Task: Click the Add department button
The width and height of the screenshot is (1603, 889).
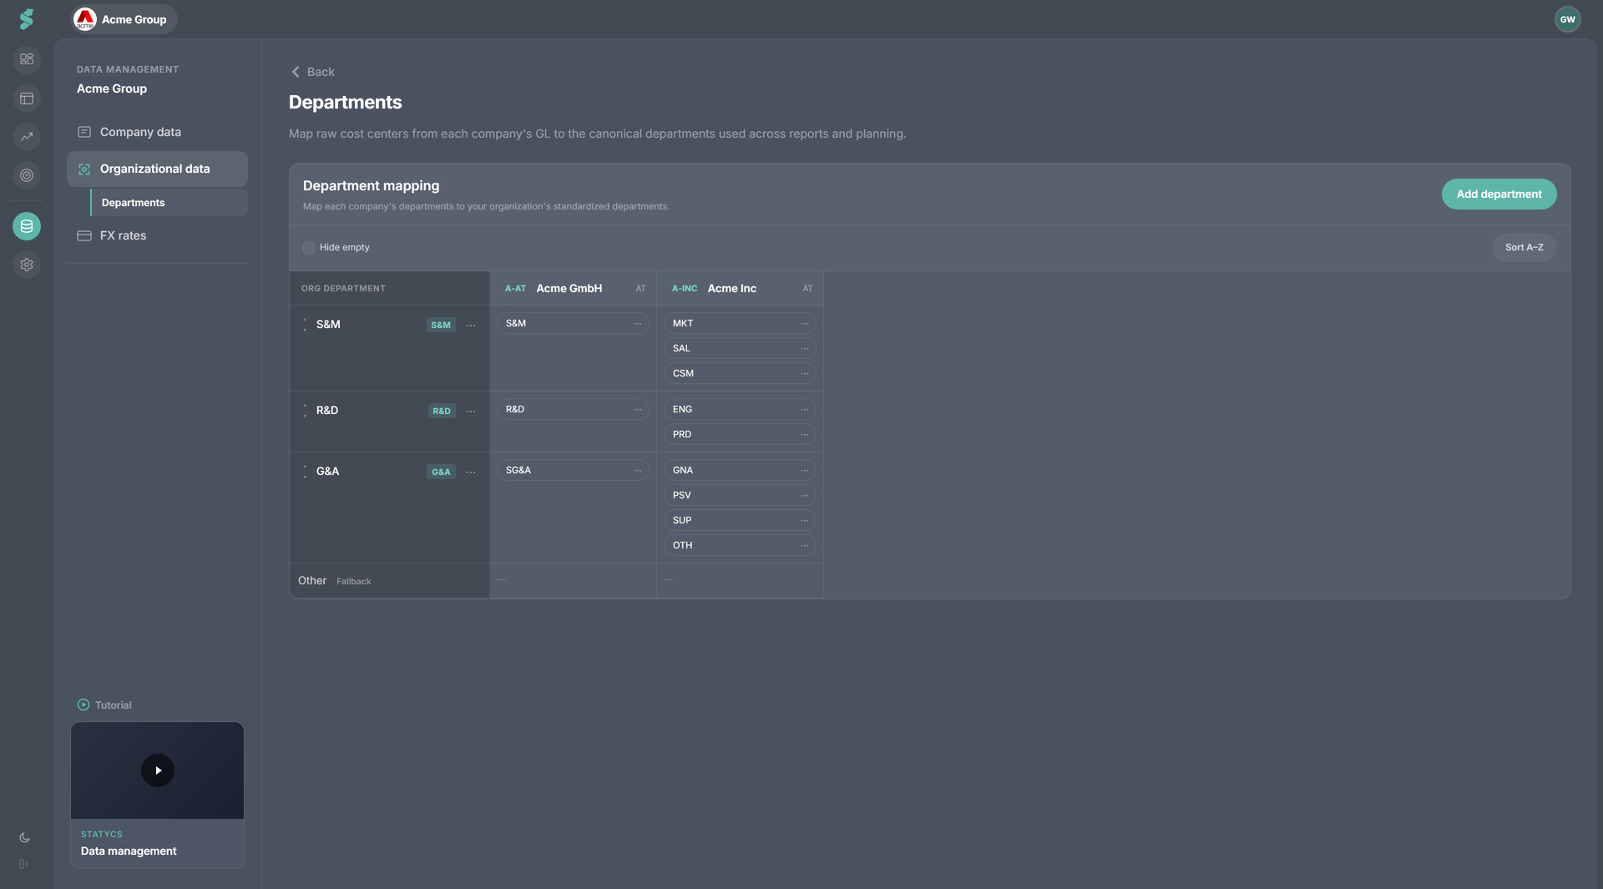Action: click(1499, 194)
